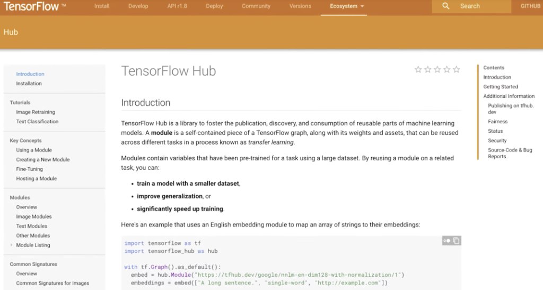The height and width of the screenshot is (290, 543).
Task: Open the Develop tab
Action: coord(138,6)
